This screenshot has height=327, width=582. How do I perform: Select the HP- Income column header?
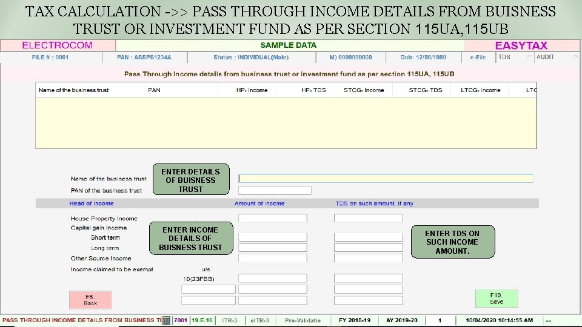pos(247,90)
